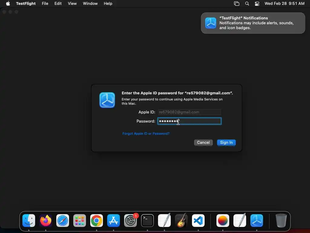This screenshot has height=233, width=310.
Task: Open the View menu
Action: click(72, 3)
